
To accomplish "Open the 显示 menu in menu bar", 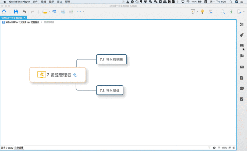I will click(x=51, y=2).
